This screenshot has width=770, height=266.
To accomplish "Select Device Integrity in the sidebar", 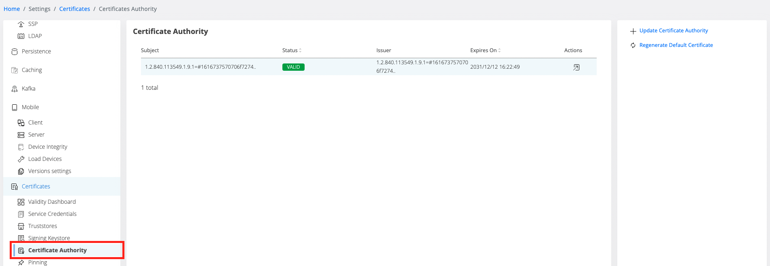I will pyautogui.click(x=48, y=147).
